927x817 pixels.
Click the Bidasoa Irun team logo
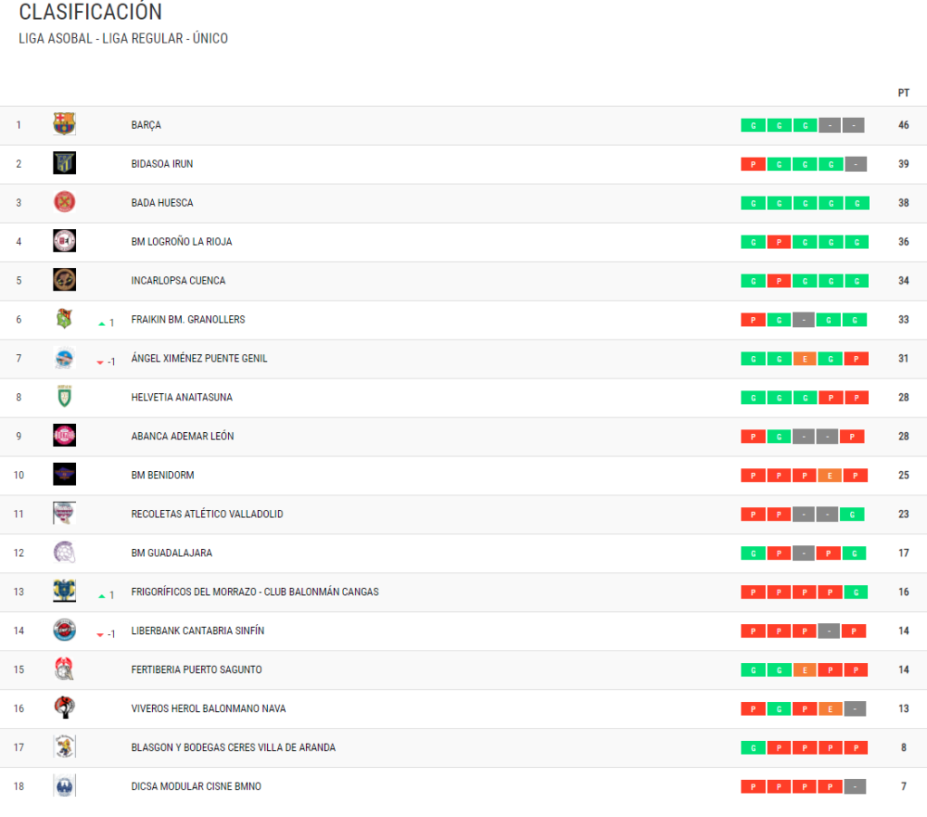pyautogui.click(x=64, y=163)
